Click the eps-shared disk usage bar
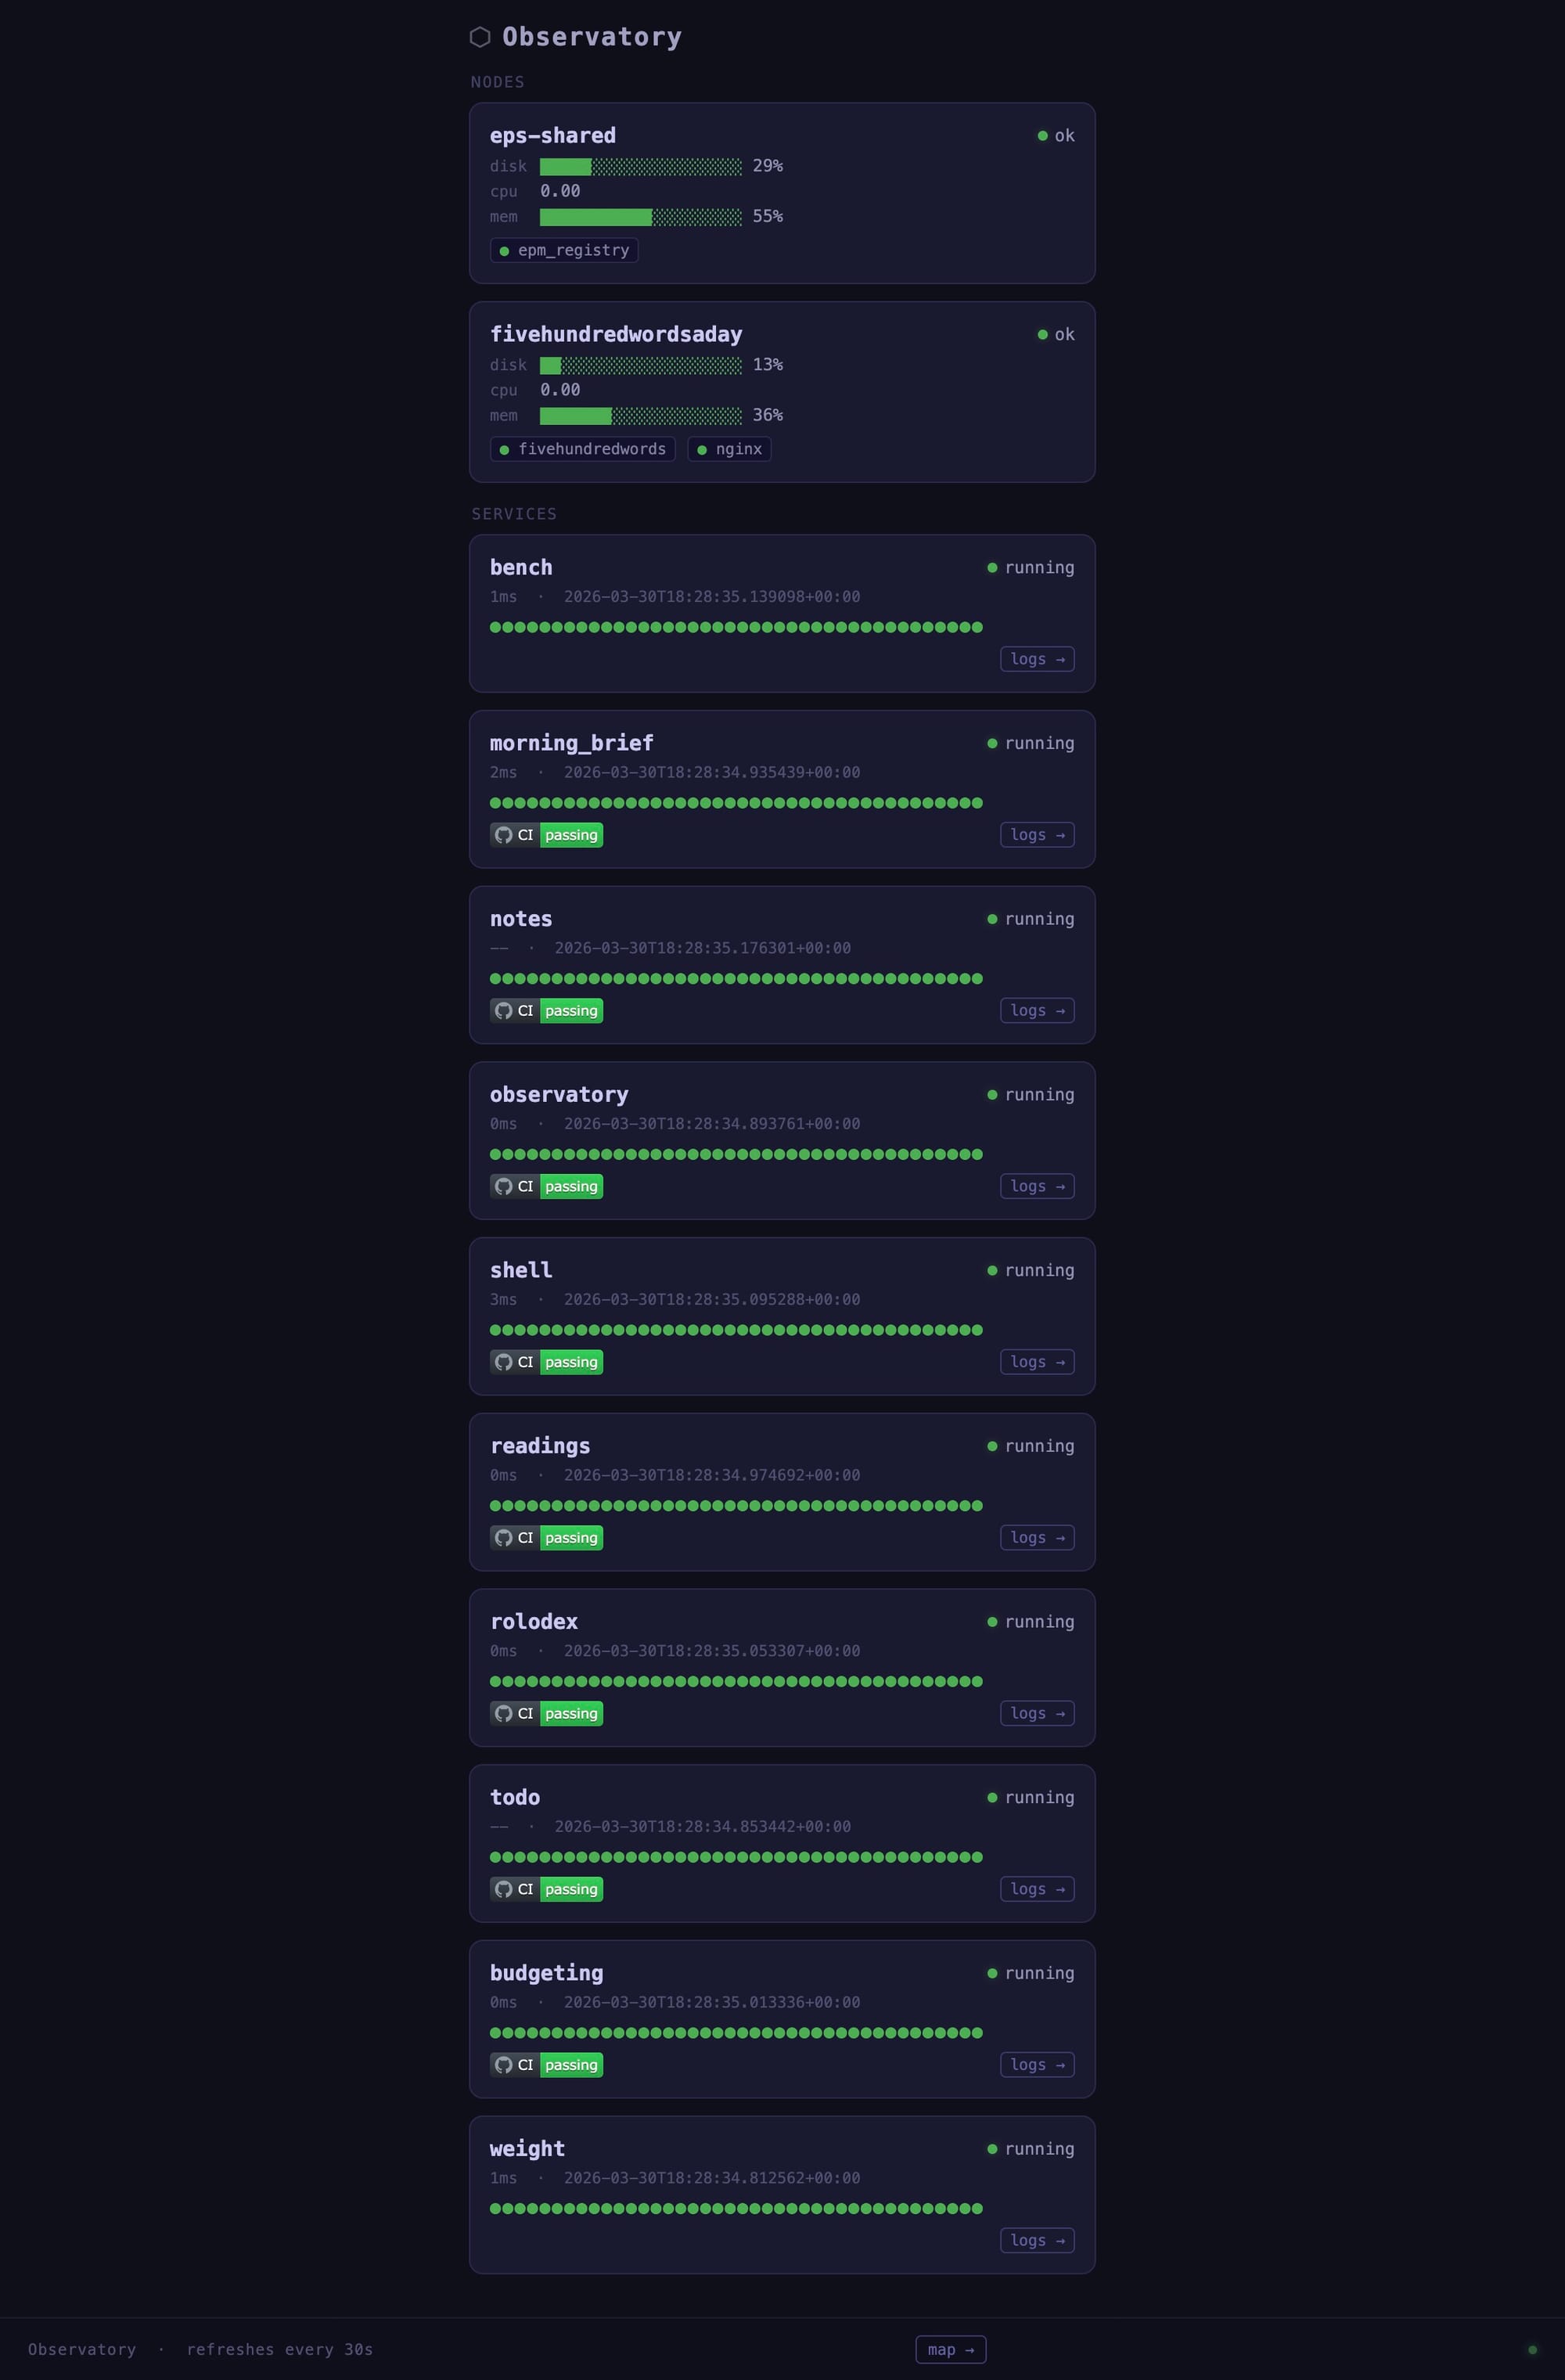The height and width of the screenshot is (2380, 1565). pos(640,166)
